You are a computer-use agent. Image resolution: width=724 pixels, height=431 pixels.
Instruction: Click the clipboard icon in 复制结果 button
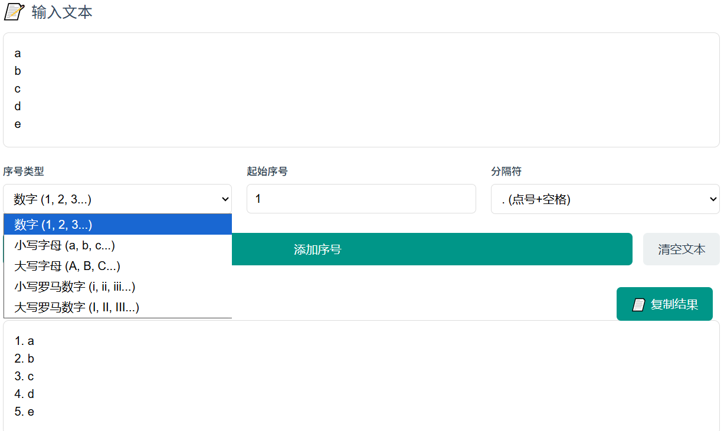tap(638, 304)
